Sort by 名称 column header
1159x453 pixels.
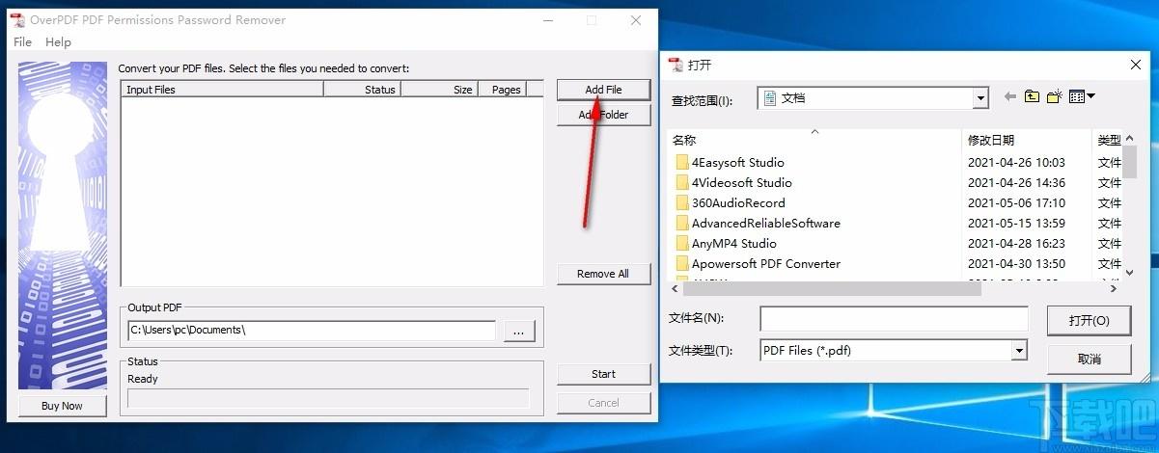coord(814,141)
